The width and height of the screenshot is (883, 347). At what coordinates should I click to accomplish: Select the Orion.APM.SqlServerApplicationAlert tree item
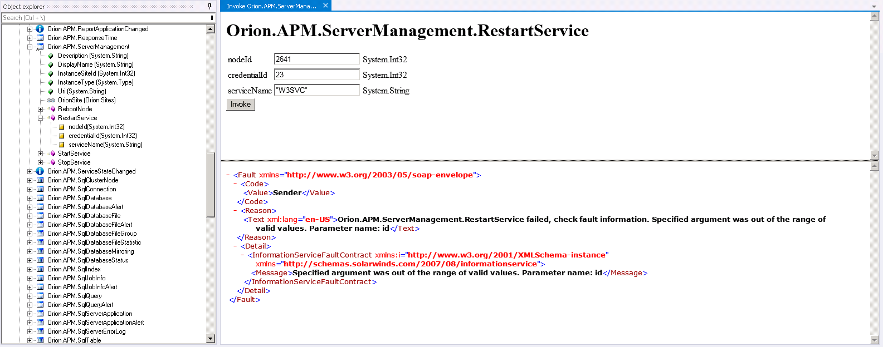96,323
